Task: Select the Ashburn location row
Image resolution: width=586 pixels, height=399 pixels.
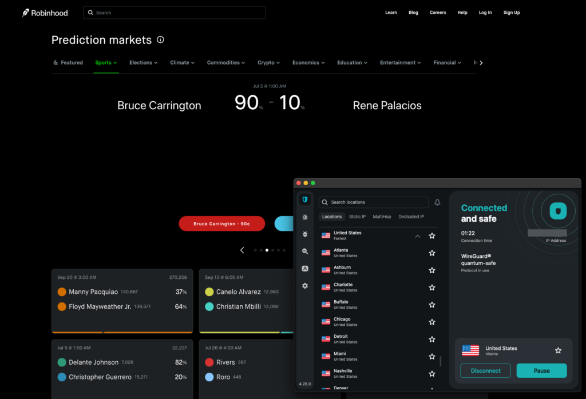Action: pos(378,270)
